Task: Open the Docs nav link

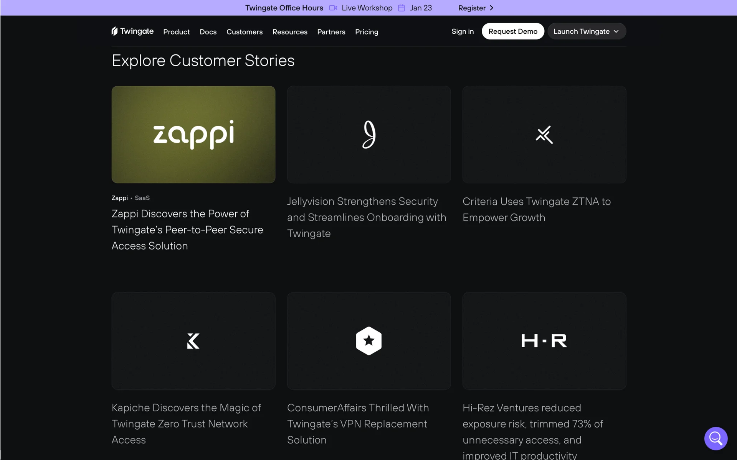Action: (208, 32)
